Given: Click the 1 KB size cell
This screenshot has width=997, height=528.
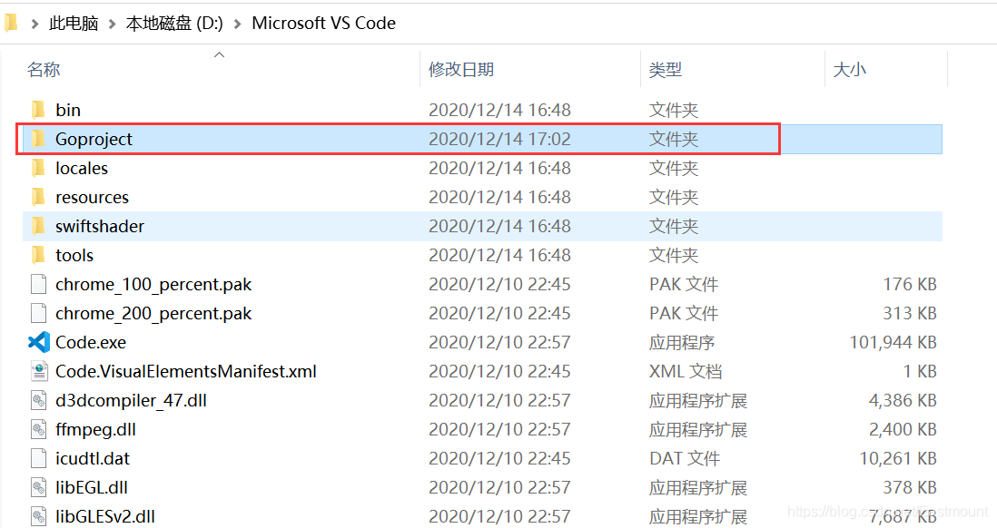Looking at the screenshot, I should point(920,371).
